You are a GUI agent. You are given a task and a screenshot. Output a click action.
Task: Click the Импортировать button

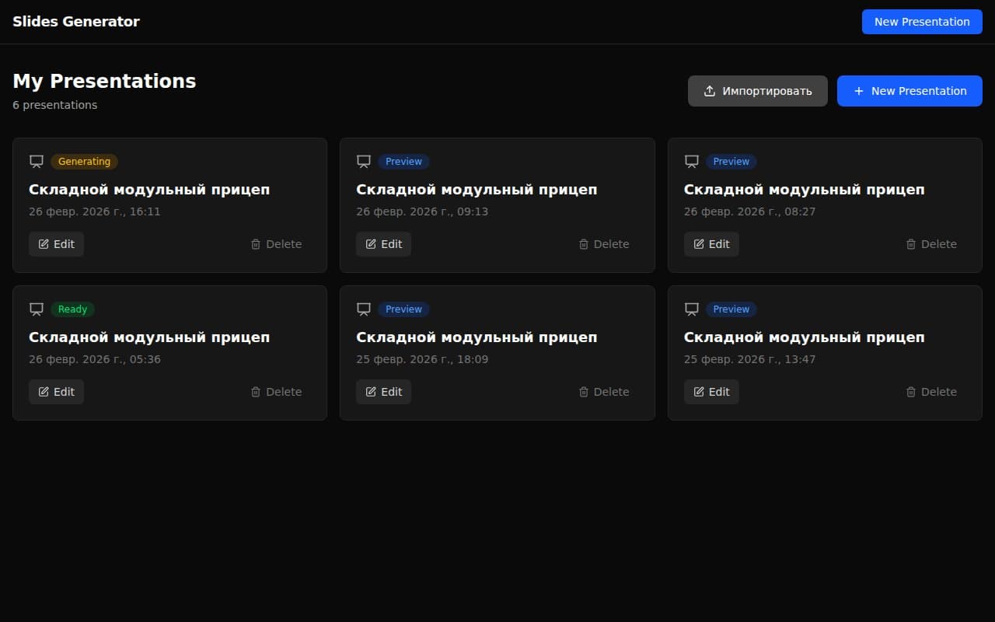(757, 91)
